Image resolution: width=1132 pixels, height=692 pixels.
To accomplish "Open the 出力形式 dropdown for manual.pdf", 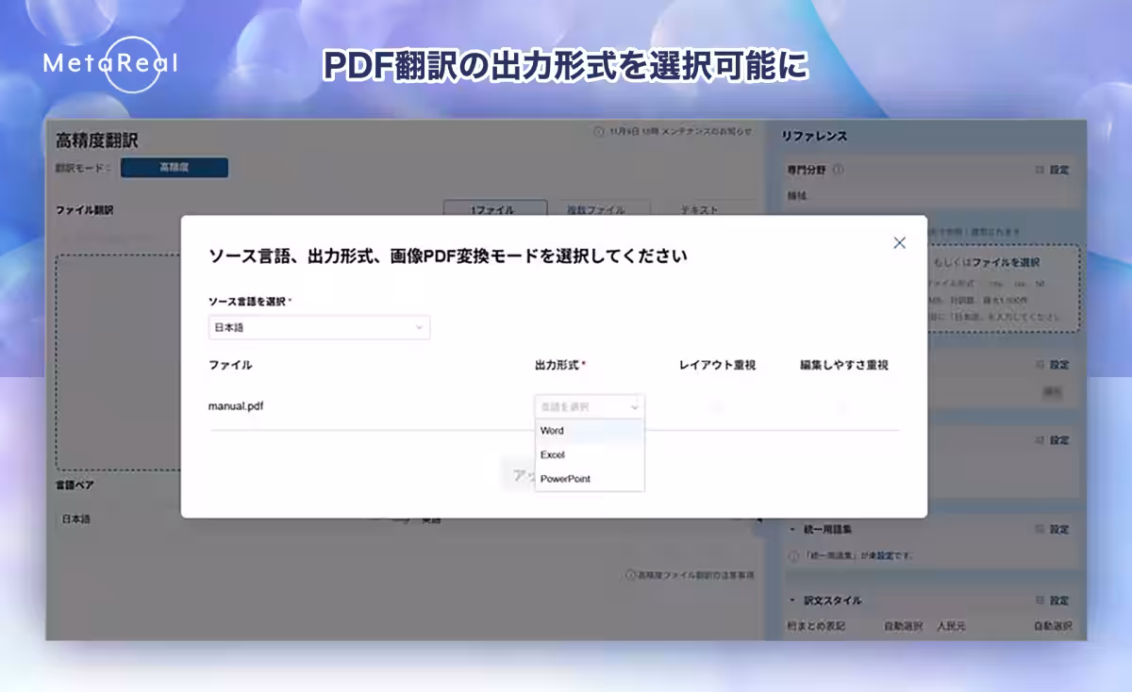I will 590,406.
